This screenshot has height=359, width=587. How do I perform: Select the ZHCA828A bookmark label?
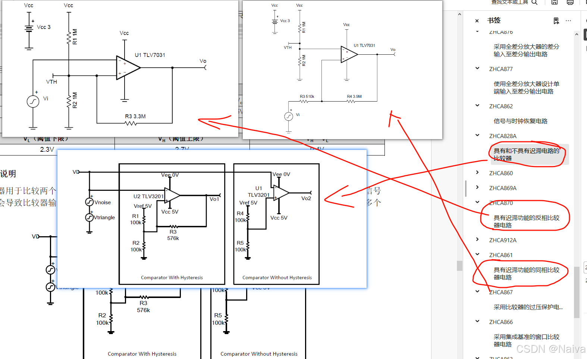(503, 136)
